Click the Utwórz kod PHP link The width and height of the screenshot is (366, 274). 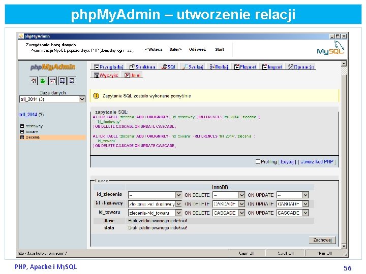coord(317,161)
